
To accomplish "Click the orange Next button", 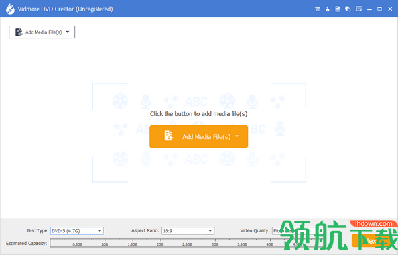I will [372, 240].
